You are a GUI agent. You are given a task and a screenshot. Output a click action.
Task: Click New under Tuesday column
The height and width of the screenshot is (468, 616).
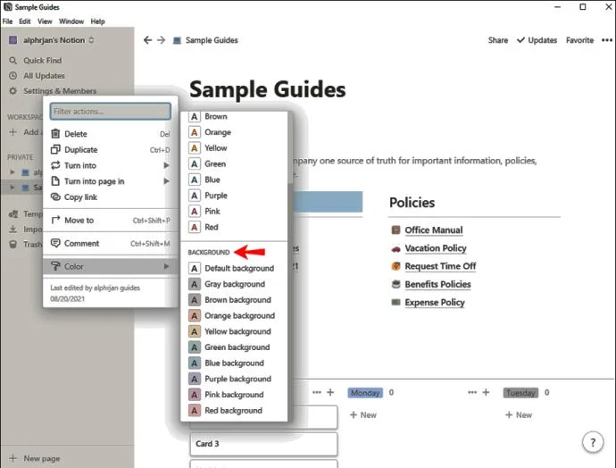coord(519,415)
